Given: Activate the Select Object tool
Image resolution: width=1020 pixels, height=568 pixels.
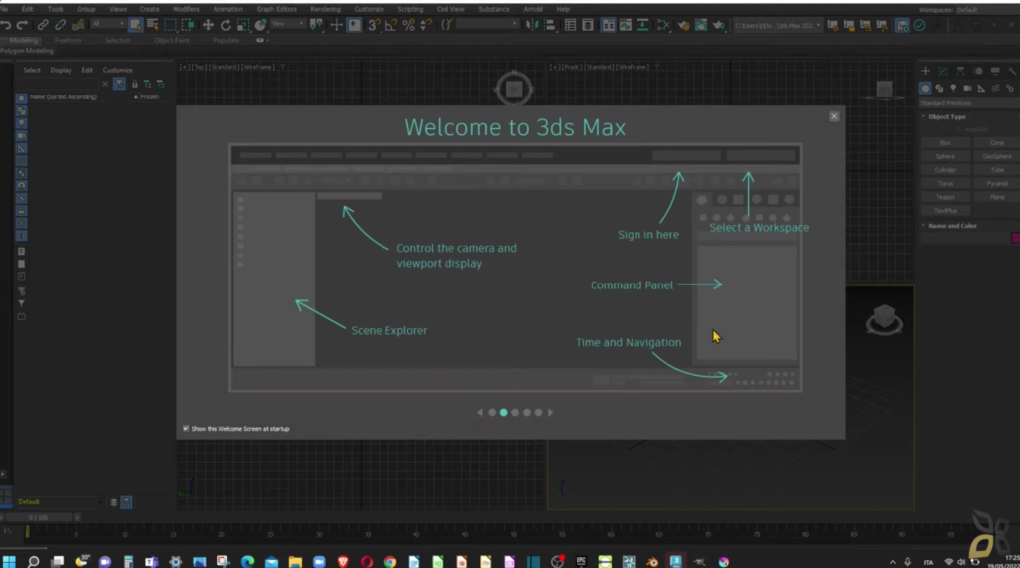Looking at the screenshot, I should coord(135,25).
